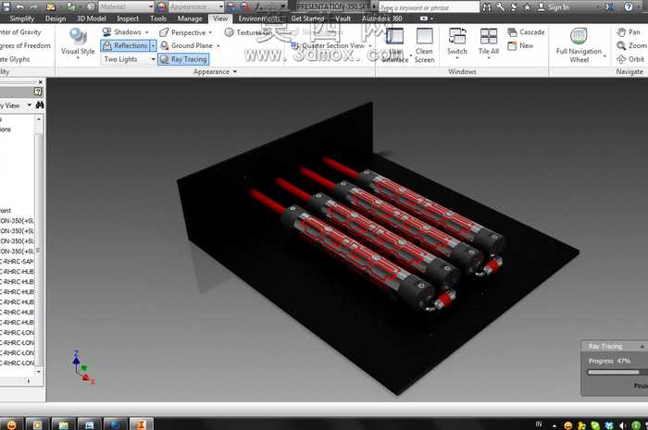Toggle Shadows in the Appearance panel
This screenshot has width=648, height=430.
point(122,32)
